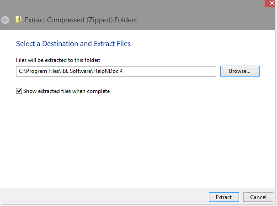This screenshot has height=206, width=277.
Task: Click the 'Show extracted files when complete' label text
Action: (67, 91)
